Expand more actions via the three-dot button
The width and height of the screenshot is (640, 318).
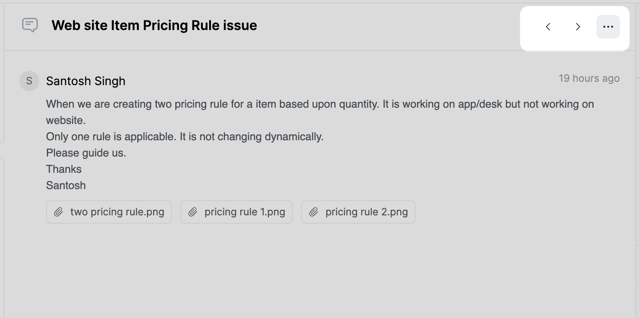click(608, 26)
